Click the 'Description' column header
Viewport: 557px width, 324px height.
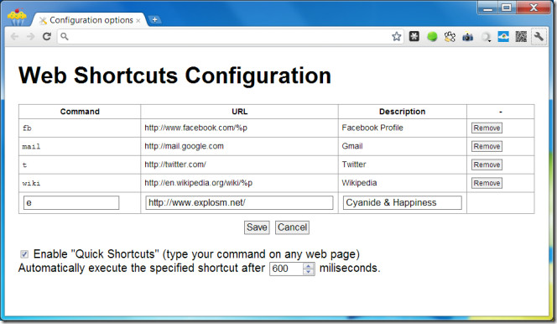pos(402,112)
